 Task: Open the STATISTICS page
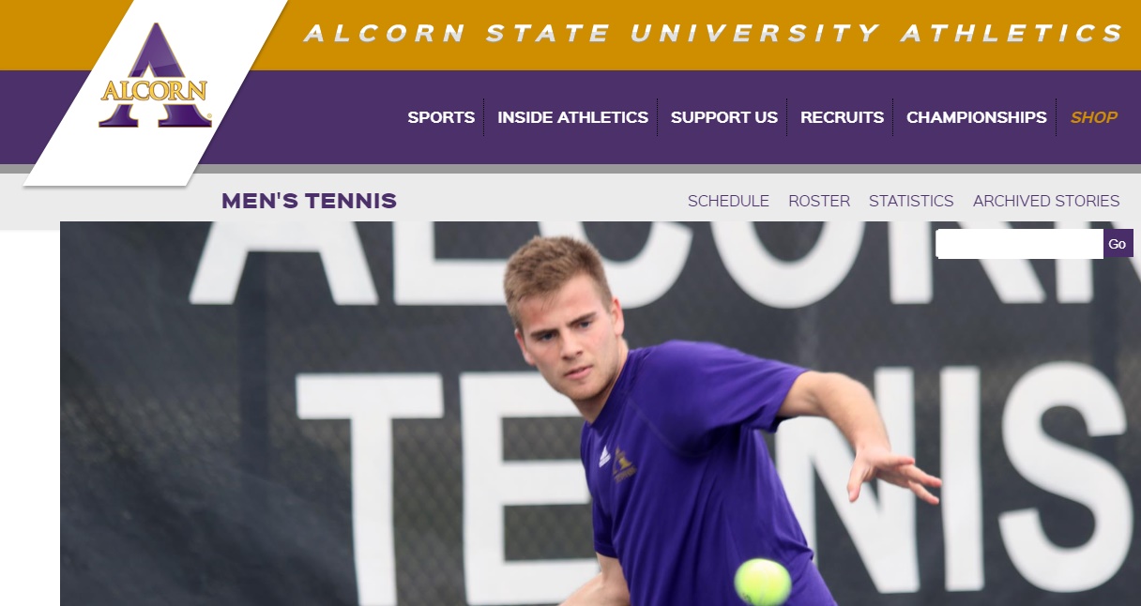point(911,201)
